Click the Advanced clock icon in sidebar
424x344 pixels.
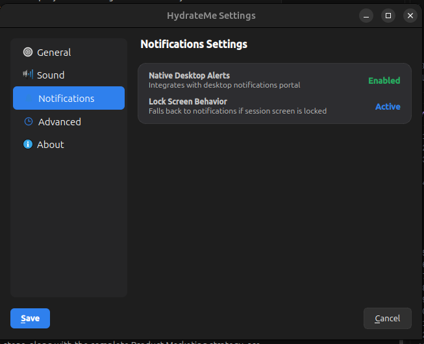coord(29,121)
